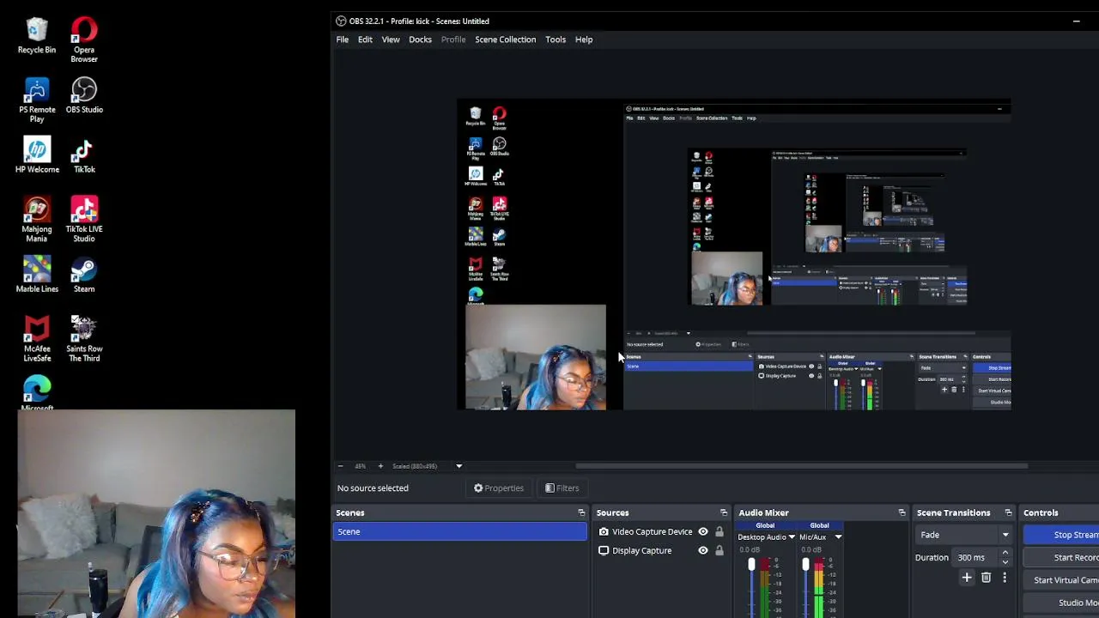Open the preview scaling dropdown arrow
The height and width of the screenshot is (618, 1099).
[458, 466]
